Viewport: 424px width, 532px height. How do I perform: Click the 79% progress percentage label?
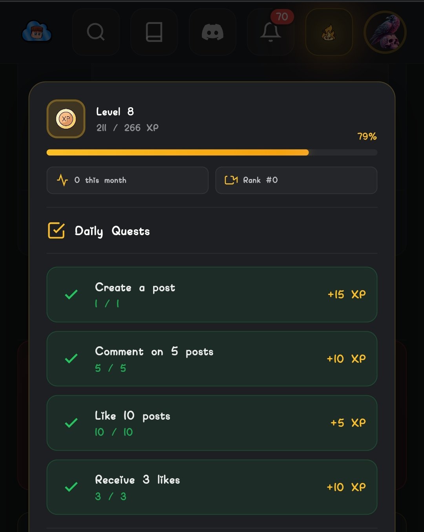pyautogui.click(x=367, y=137)
